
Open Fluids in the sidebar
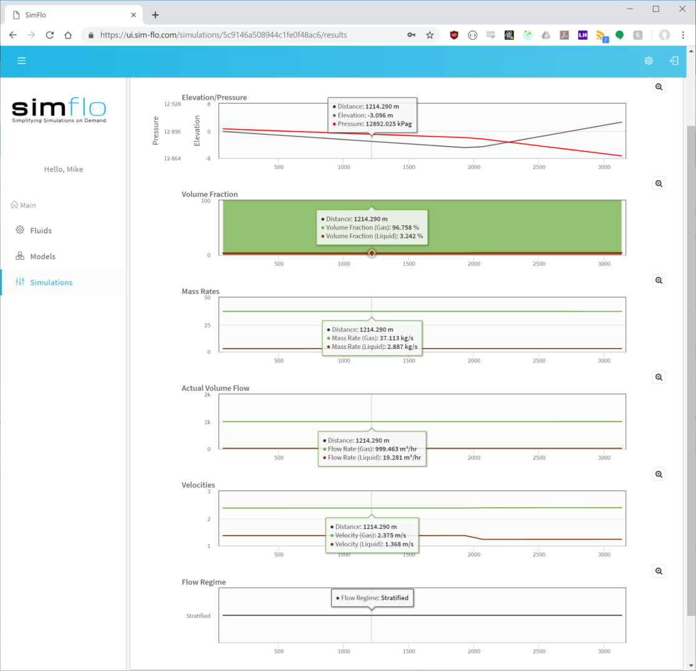tap(41, 231)
